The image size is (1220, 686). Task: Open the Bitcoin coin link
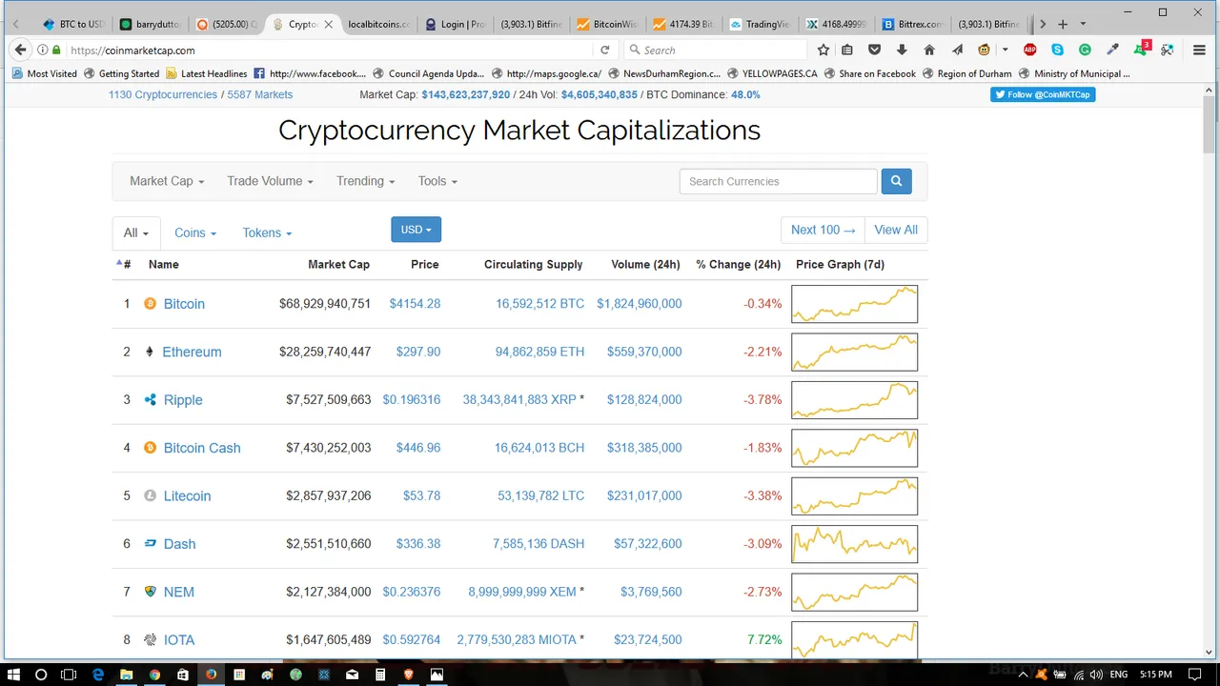coord(184,304)
